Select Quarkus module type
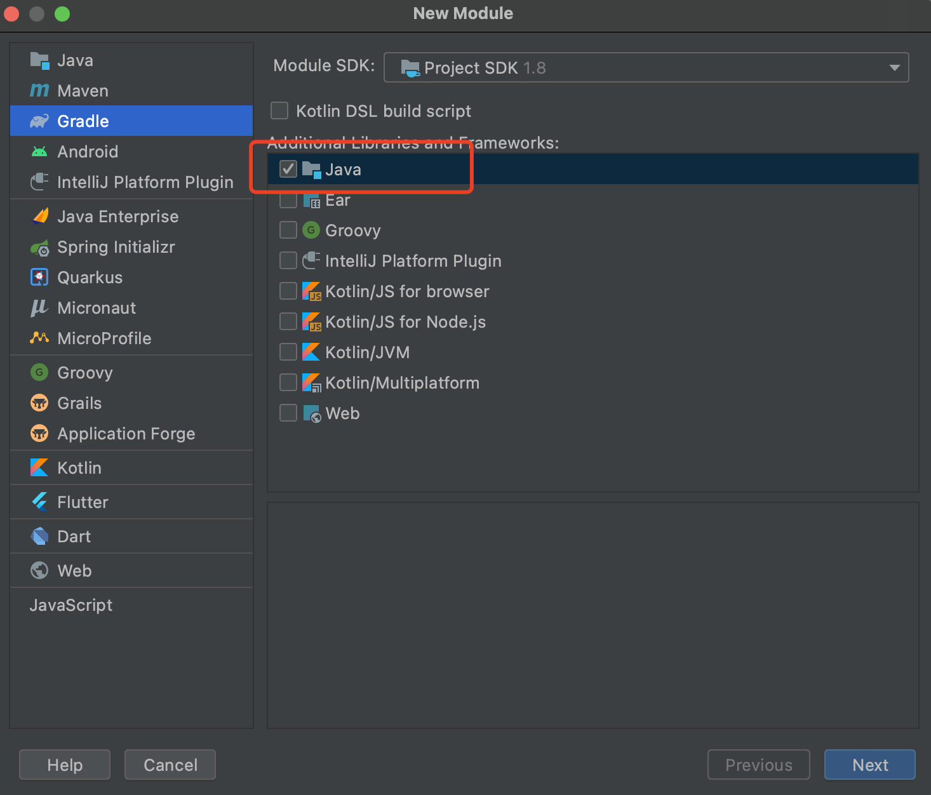 pyautogui.click(x=131, y=277)
